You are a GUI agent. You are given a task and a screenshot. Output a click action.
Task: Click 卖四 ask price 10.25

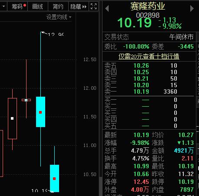click(x=141, y=72)
